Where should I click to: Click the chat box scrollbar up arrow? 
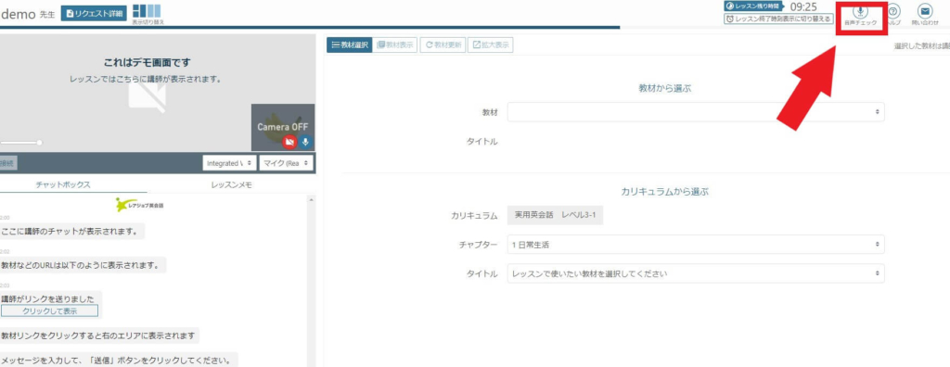pos(312,199)
